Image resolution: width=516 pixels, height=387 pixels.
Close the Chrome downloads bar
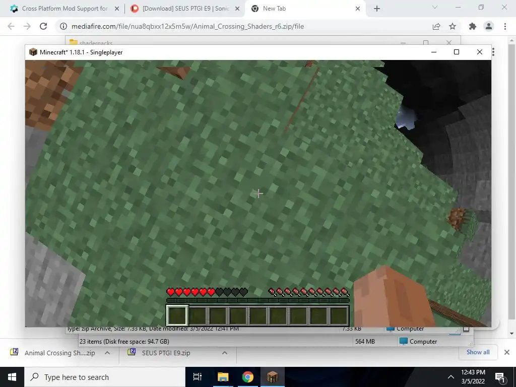[x=507, y=352]
